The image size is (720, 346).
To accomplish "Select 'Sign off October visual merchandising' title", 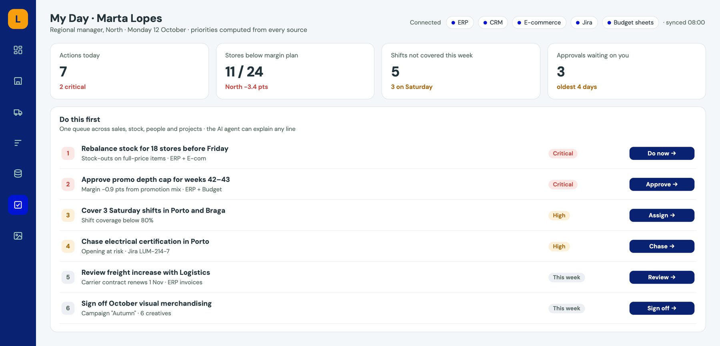I will click(146, 303).
